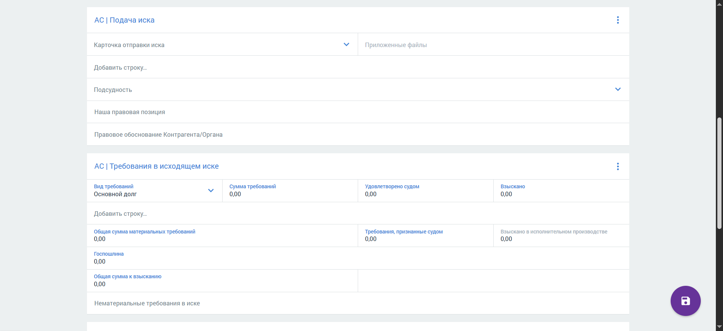This screenshot has width=723, height=331.
Task: Click the Наша правовая позиция field
Action: click(358, 112)
